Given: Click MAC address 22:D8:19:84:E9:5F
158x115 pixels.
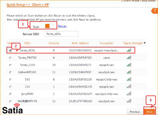Looking at the screenshot, I should click(80, 72).
